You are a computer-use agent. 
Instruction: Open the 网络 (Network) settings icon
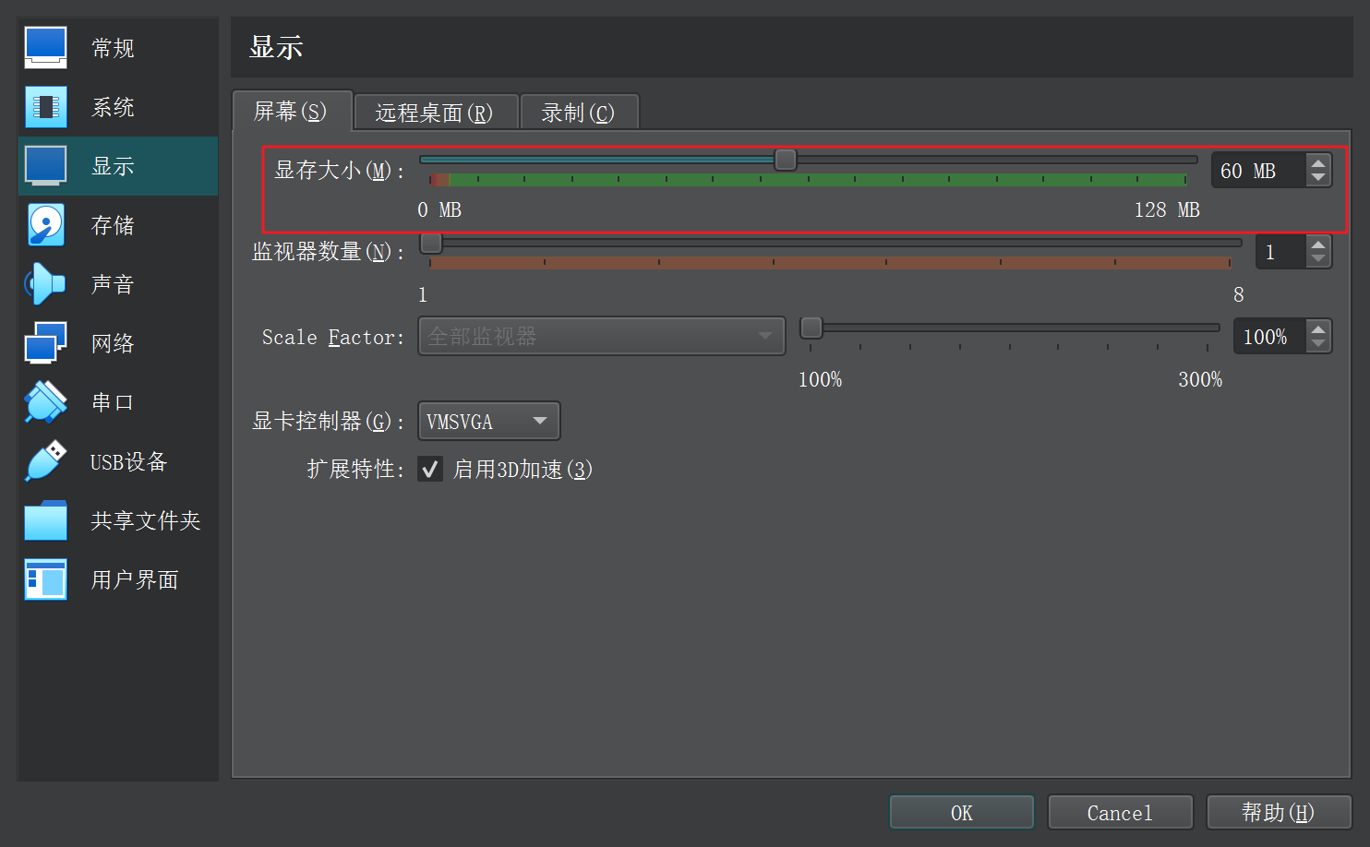pyautogui.click(x=45, y=343)
